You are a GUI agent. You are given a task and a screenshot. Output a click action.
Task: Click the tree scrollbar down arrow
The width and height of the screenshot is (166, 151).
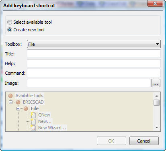[x=157, y=128]
